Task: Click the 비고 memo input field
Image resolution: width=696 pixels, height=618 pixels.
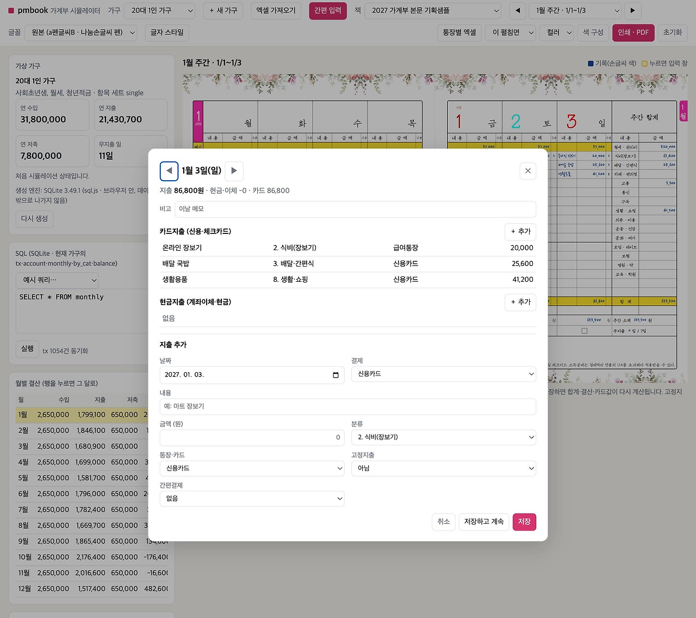Action: pyautogui.click(x=355, y=209)
